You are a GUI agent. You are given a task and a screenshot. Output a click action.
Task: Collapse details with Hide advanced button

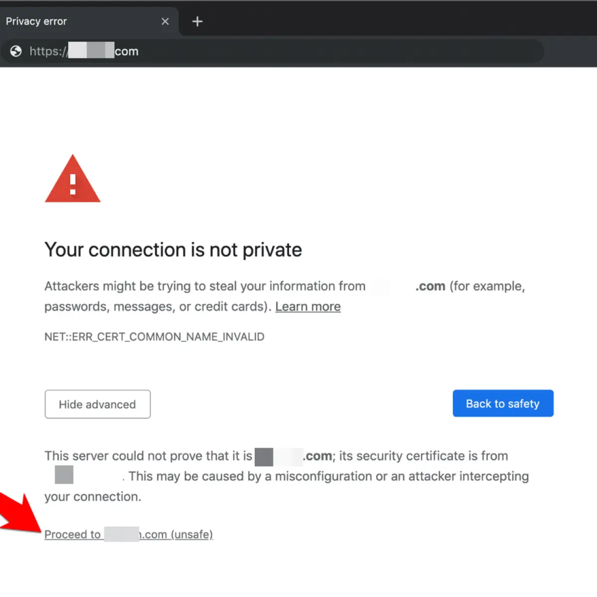(98, 404)
